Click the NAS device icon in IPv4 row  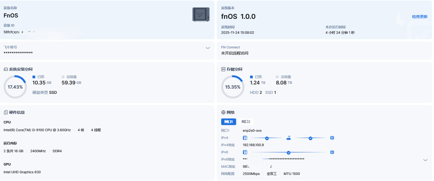tap(245, 138)
